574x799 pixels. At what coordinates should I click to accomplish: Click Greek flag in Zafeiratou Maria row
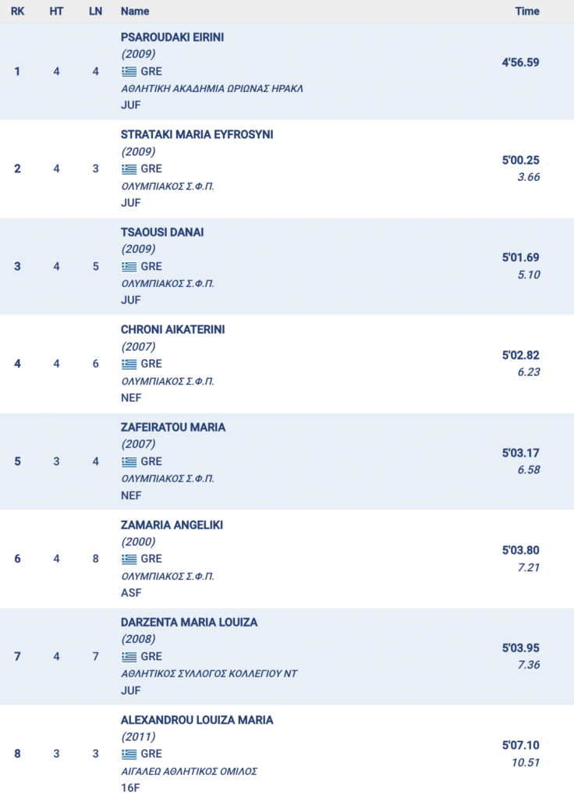(x=129, y=461)
